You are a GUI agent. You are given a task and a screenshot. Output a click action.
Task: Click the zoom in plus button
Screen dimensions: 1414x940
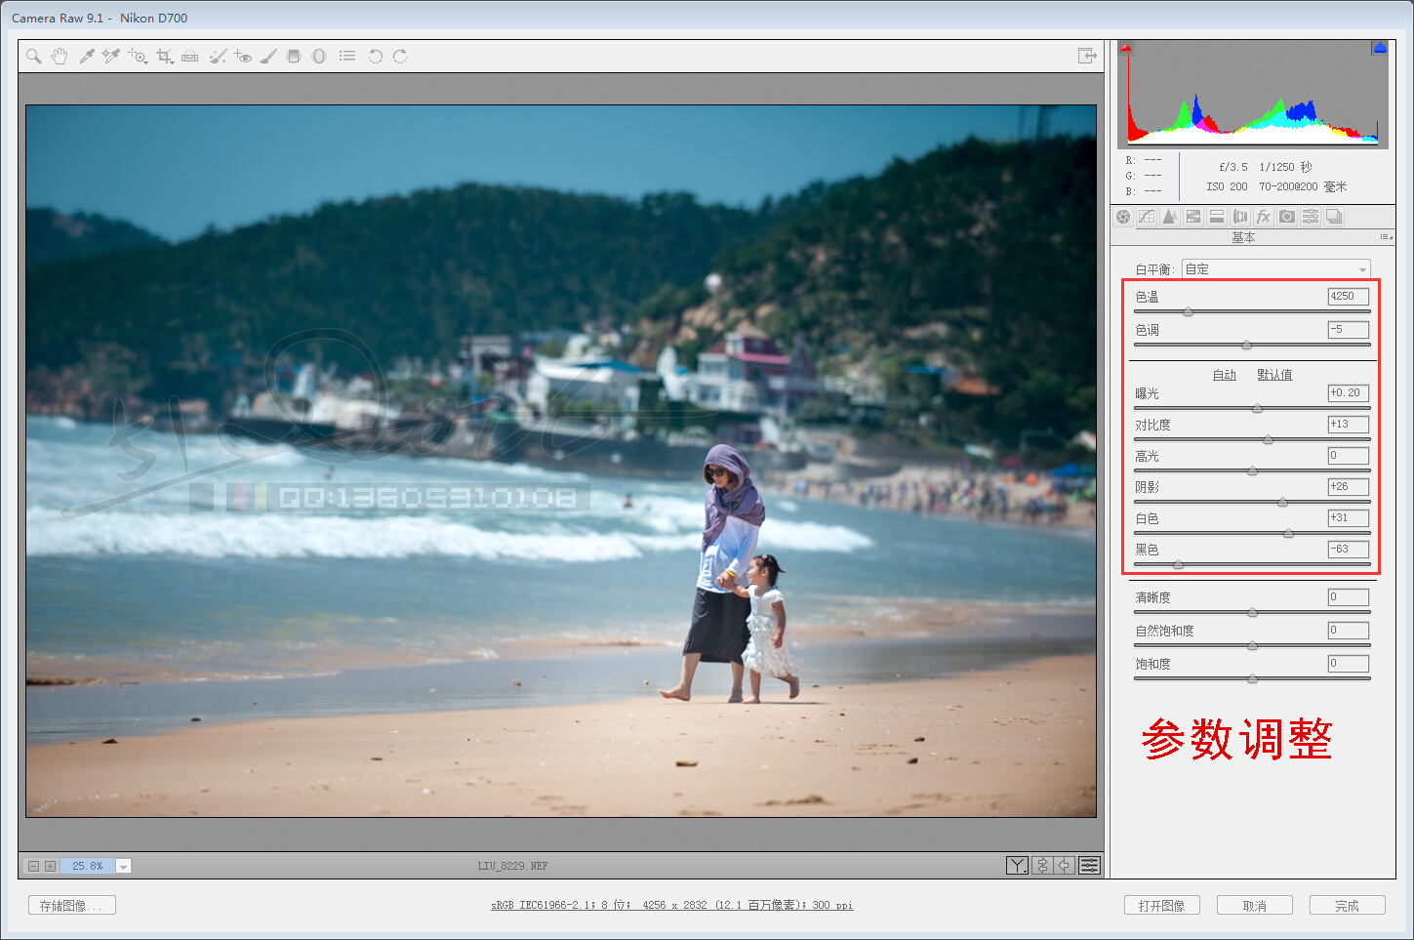pos(51,866)
